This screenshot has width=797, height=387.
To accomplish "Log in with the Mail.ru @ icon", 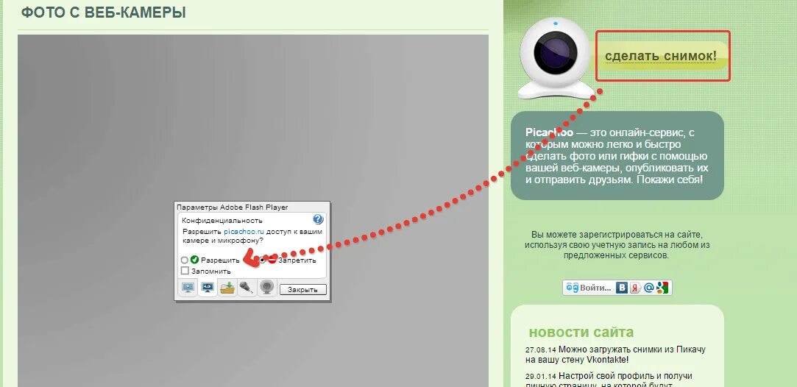I will click(648, 288).
